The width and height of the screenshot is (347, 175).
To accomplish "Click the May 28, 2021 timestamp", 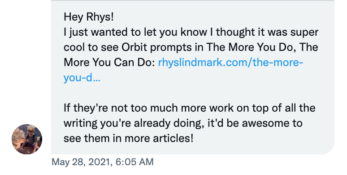I will (x=103, y=162).
